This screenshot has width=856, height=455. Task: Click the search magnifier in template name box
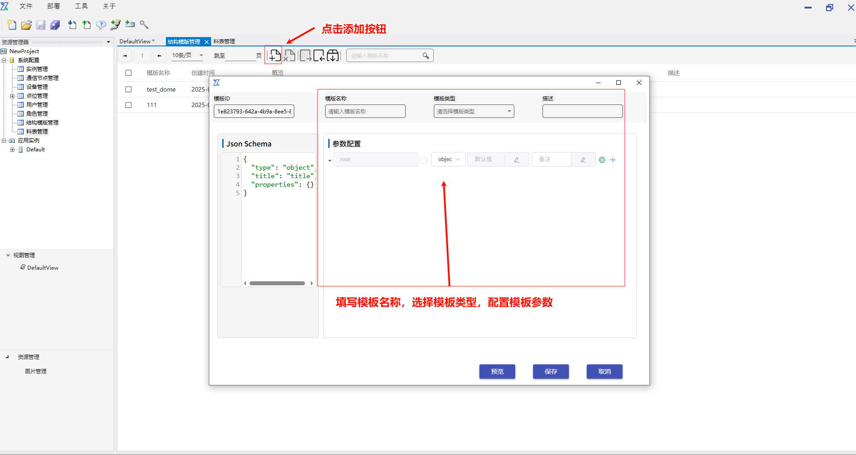[425, 56]
